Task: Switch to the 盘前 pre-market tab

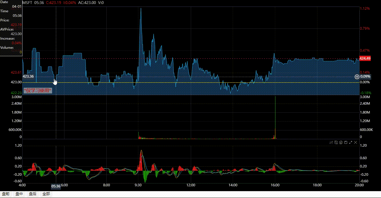Action: point(5,193)
